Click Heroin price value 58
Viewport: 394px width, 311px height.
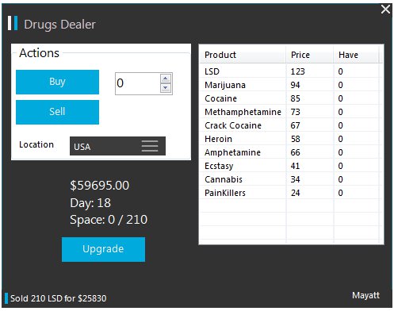tap(296, 139)
